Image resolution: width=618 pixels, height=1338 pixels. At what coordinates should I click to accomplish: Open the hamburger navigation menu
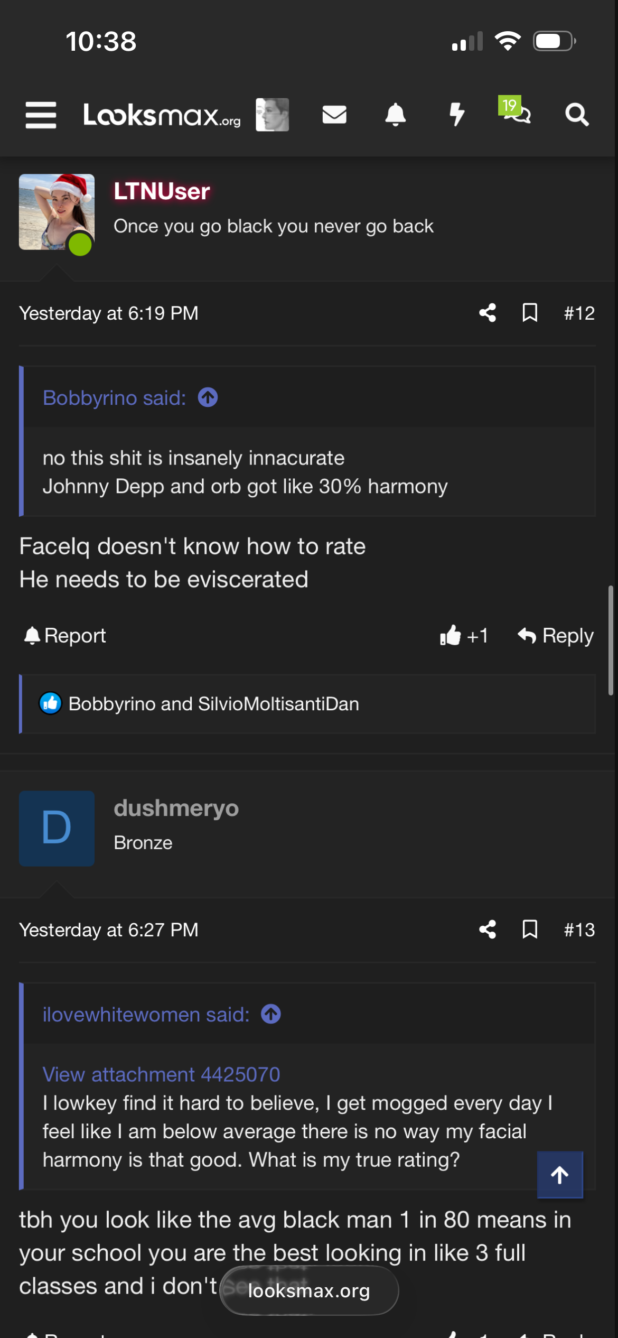pyautogui.click(x=41, y=115)
